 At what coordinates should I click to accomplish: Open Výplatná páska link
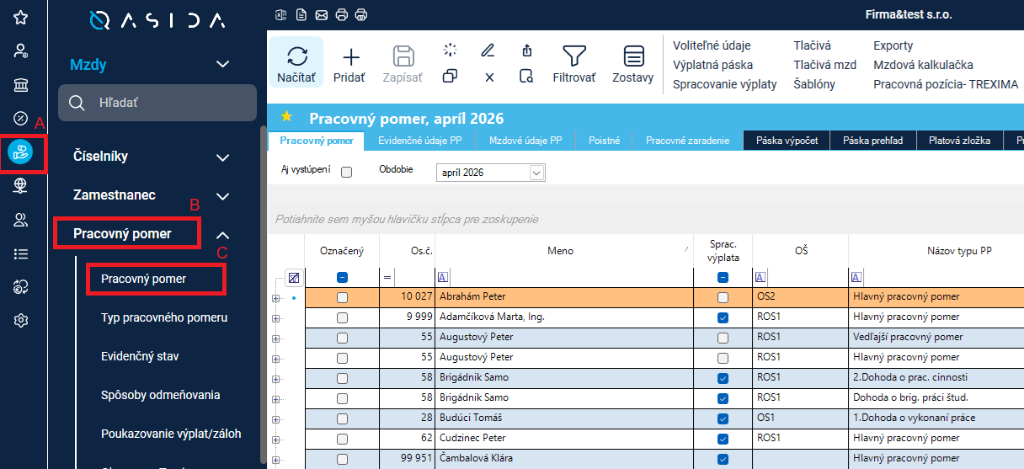(713, 65)
